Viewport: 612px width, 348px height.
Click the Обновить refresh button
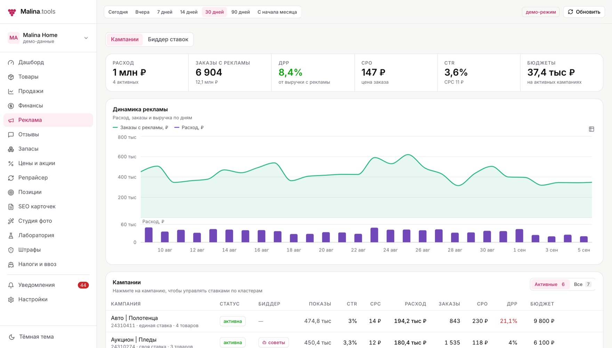point(584,12)
